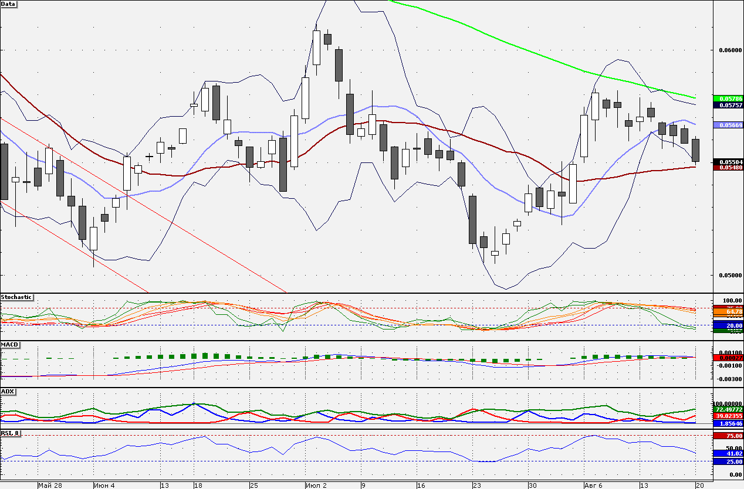
Task: Click the blue 25.00 RSI level tag
Action: [728, 462]
